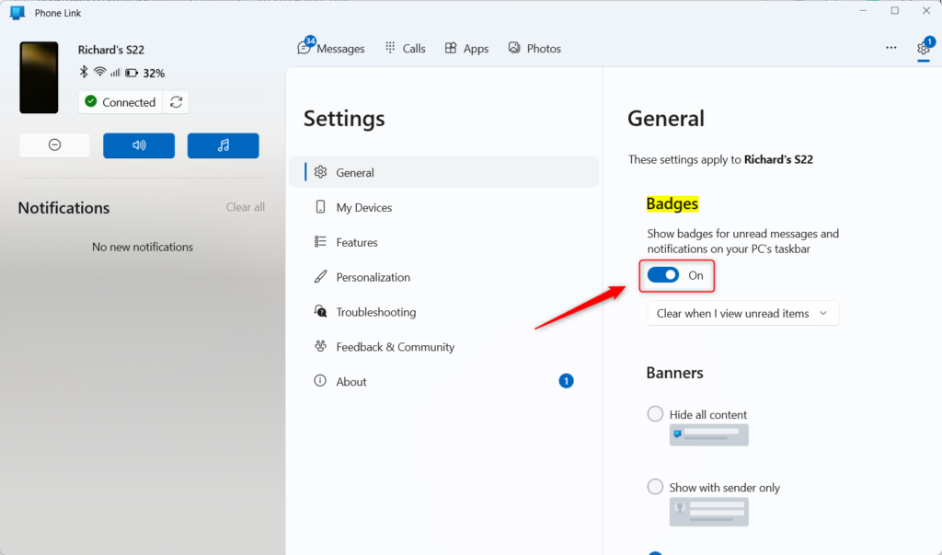Refresh the phone connection
This screenshot has height=555, width=942.
(x=176, y=102)
